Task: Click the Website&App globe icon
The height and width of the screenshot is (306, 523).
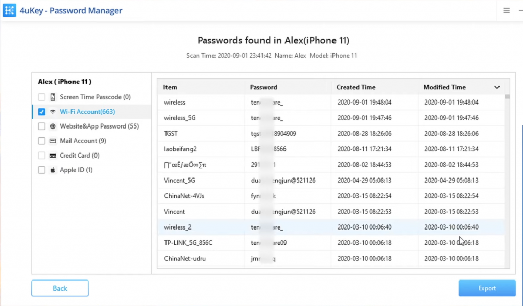Action: point(53,126)
